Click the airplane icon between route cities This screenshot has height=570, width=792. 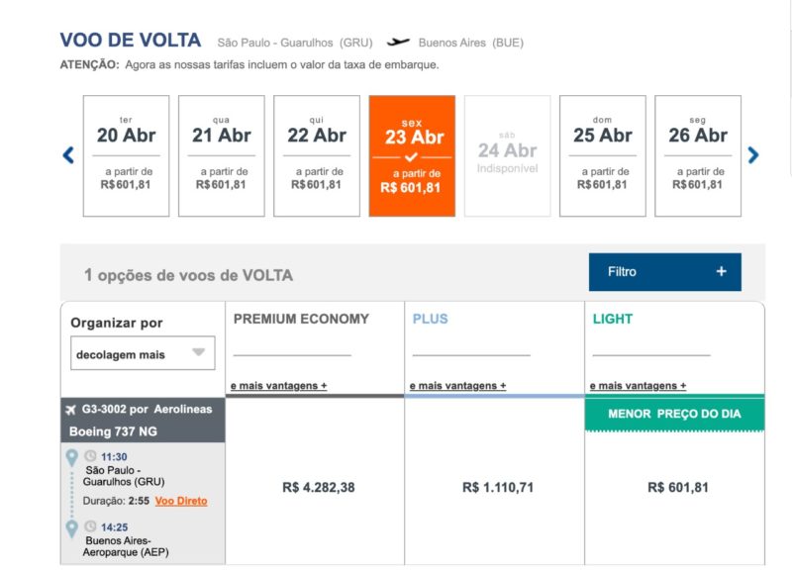398,43
